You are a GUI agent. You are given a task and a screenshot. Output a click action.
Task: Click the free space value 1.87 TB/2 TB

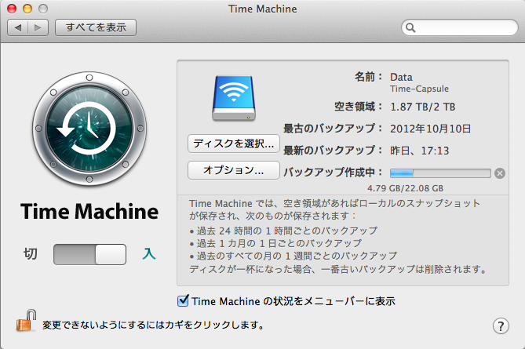tap(423, 107)
